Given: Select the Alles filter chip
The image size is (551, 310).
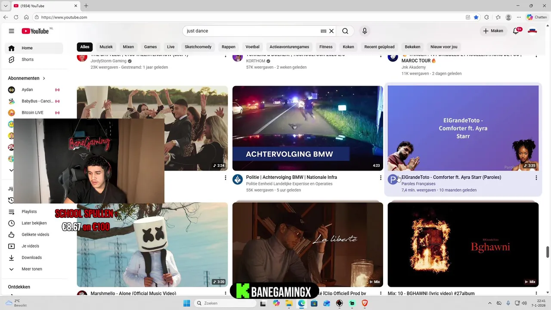Looking at the screenshot, I should click(85, 46).
